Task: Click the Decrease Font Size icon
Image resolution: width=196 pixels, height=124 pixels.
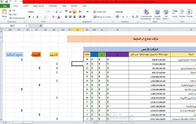Action: pyautogui.click(x=61, y=12)
